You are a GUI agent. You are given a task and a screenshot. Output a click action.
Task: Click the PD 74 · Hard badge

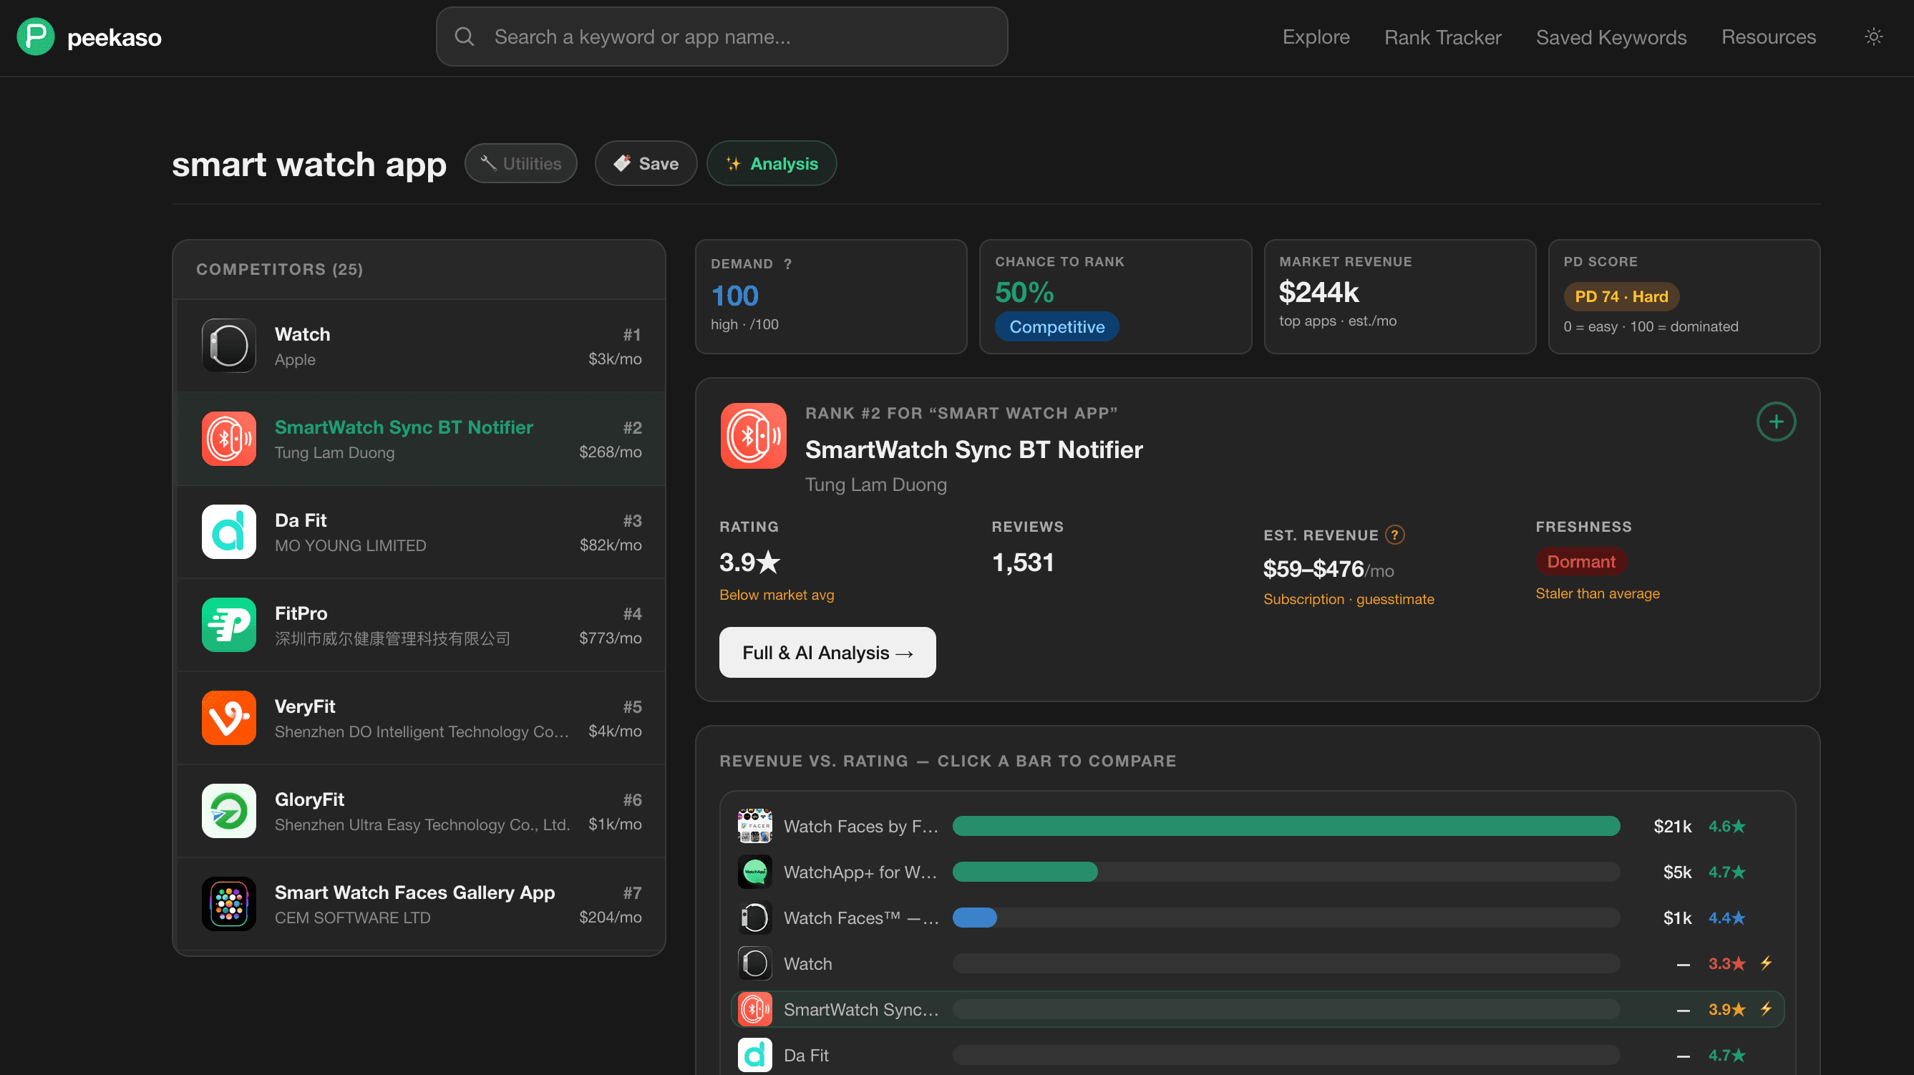tap(1621, 296)
